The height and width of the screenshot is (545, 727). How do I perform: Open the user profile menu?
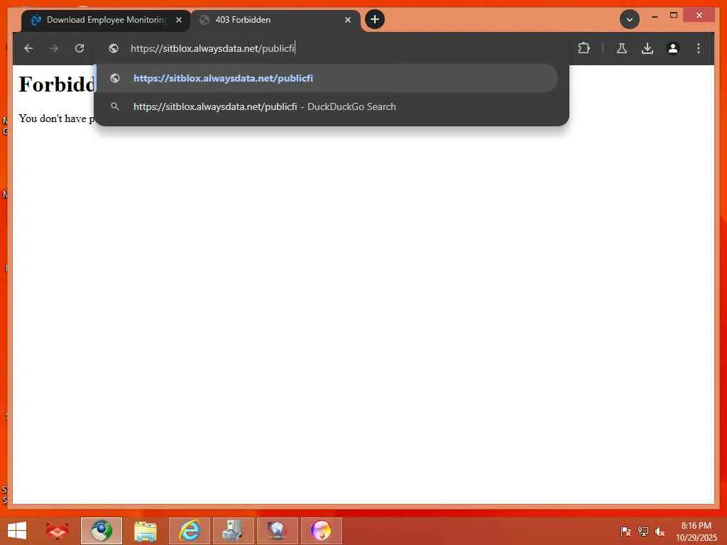[673, 48]
